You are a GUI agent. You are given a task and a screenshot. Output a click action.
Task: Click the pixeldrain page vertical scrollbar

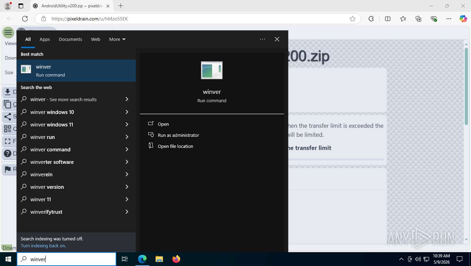[x=466, y=87]
